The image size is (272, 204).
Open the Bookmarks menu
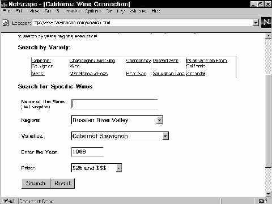coord(68,11)
